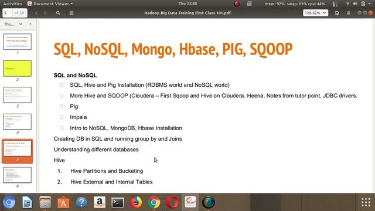Go to the next page arrow
This screenshot has height=211, width=375.
pos(45,13)
